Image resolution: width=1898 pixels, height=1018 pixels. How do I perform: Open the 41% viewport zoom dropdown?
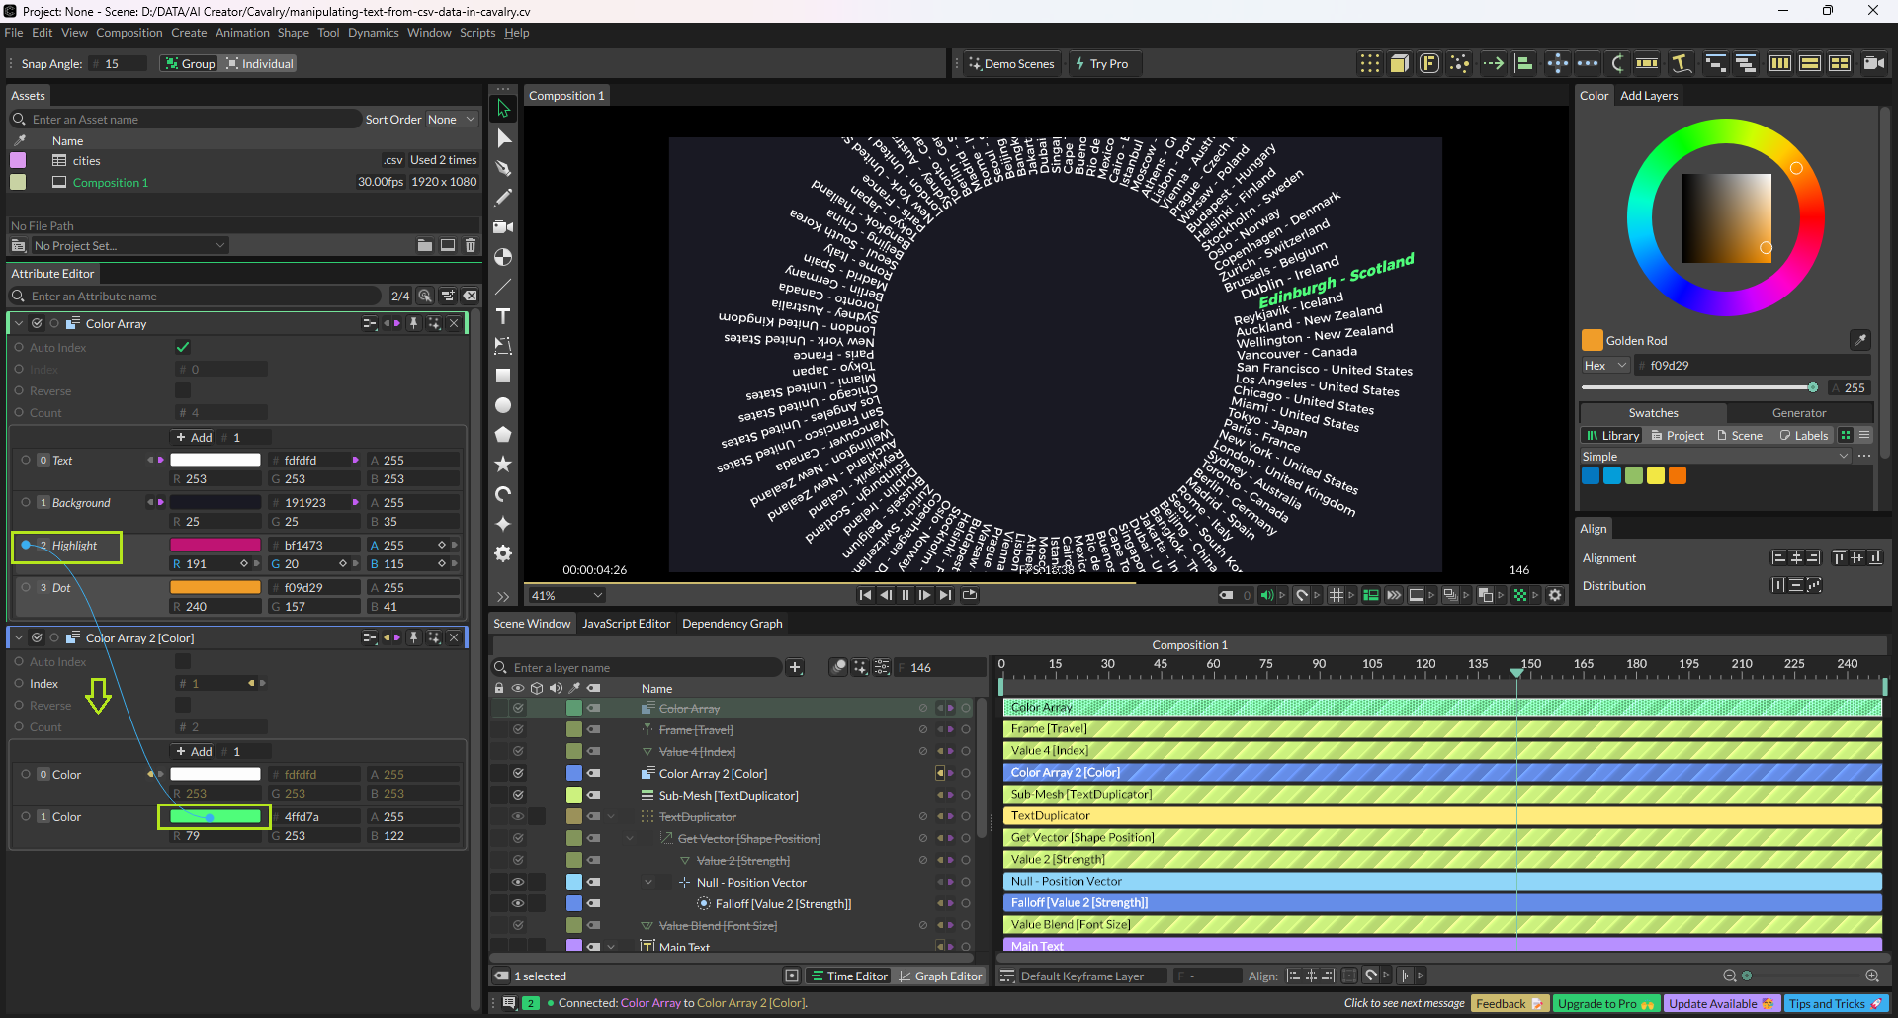(x=566, y=595)
